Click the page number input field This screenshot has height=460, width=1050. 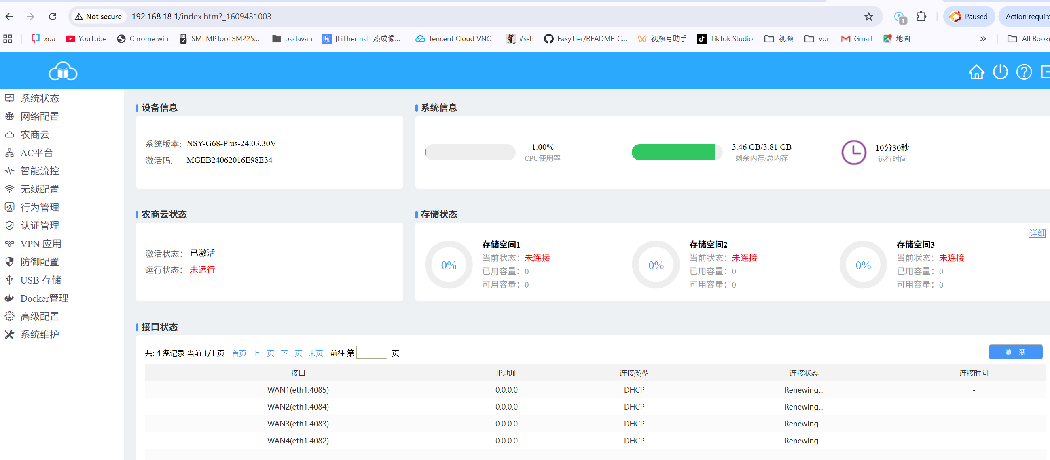point(371,353)
